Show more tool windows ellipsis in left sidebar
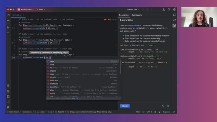This screenshot has width=217, height=122. point(8,33)
